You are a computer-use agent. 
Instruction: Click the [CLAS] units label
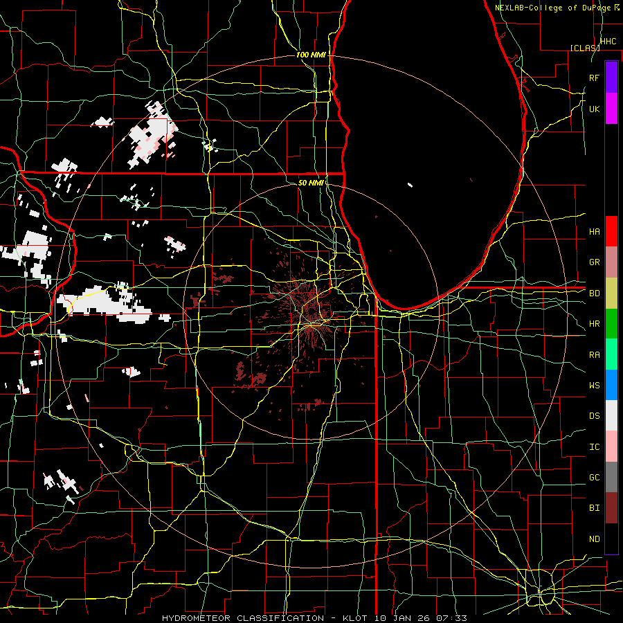coord(585,48)
